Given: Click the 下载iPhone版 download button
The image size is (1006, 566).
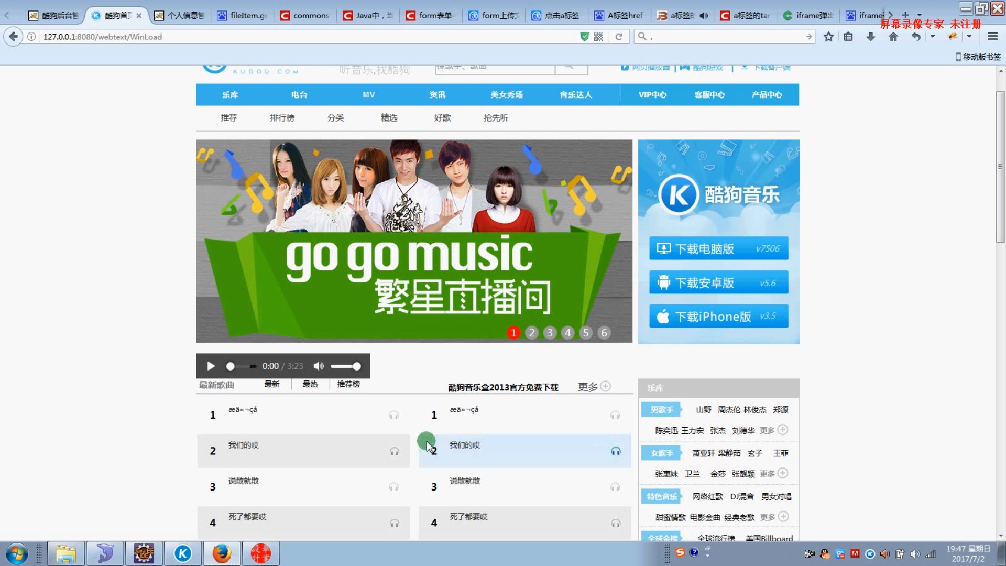Looking at the screenshot, I should click(718, 317).
